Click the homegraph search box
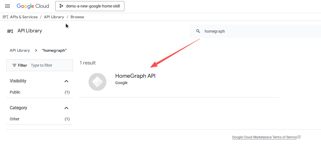This screenshot has height=148, width=321. [255, 31]
